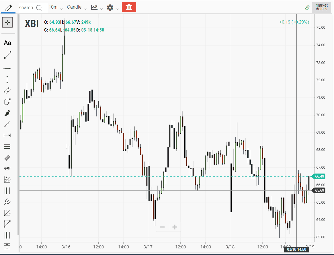This screenshot has height=255, width=334.
Task: Select the pitchfork drawing tool
Action: [x=7, y=202]
